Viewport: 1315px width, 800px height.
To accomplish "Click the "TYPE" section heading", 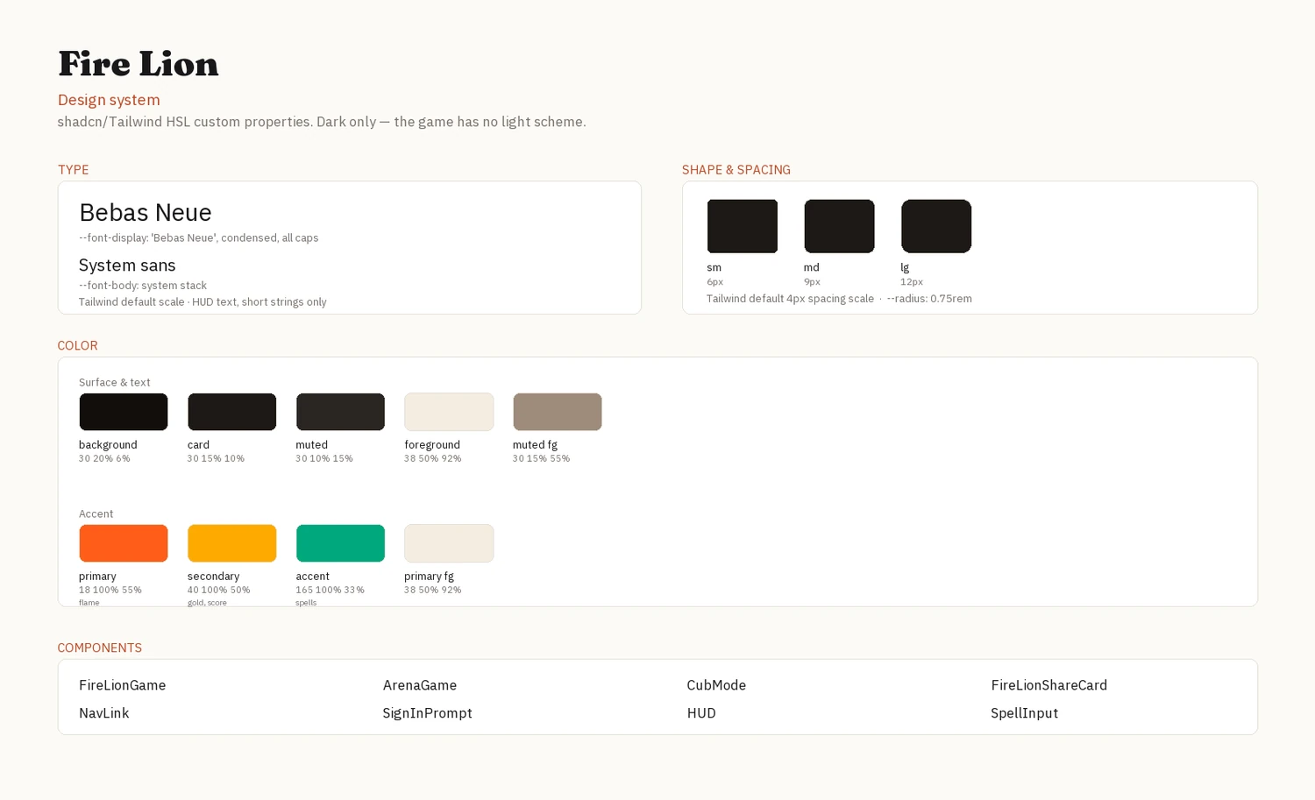I will [74, 170].
